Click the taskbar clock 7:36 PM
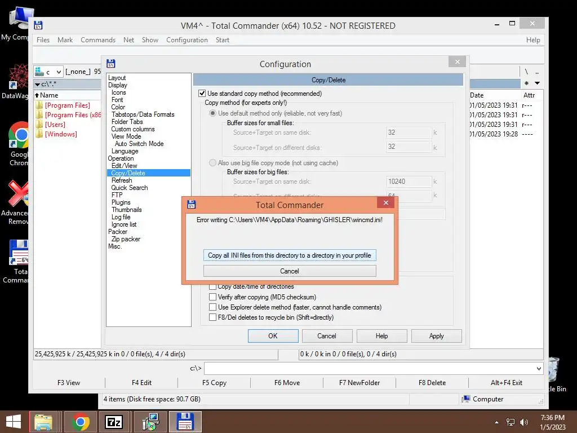Screen dimensions: 577x433 (x=552, y=418)
